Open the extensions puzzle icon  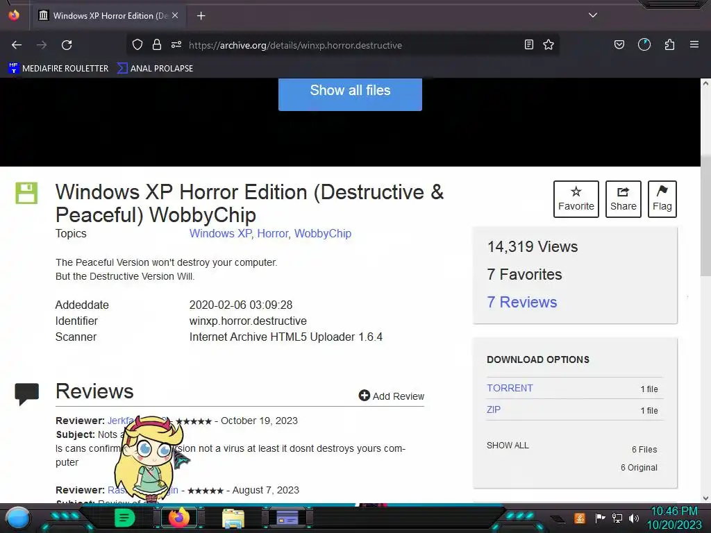(670, 44)
